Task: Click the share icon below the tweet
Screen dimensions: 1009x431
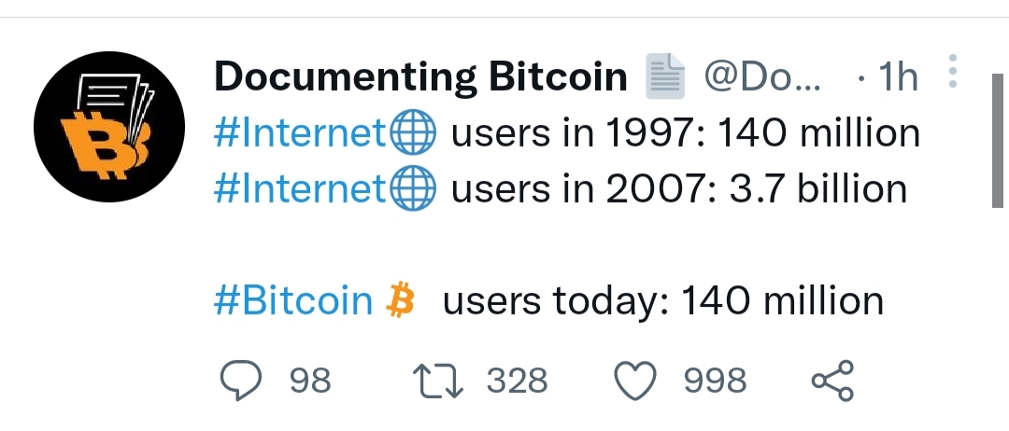Action: coord(832,381)
